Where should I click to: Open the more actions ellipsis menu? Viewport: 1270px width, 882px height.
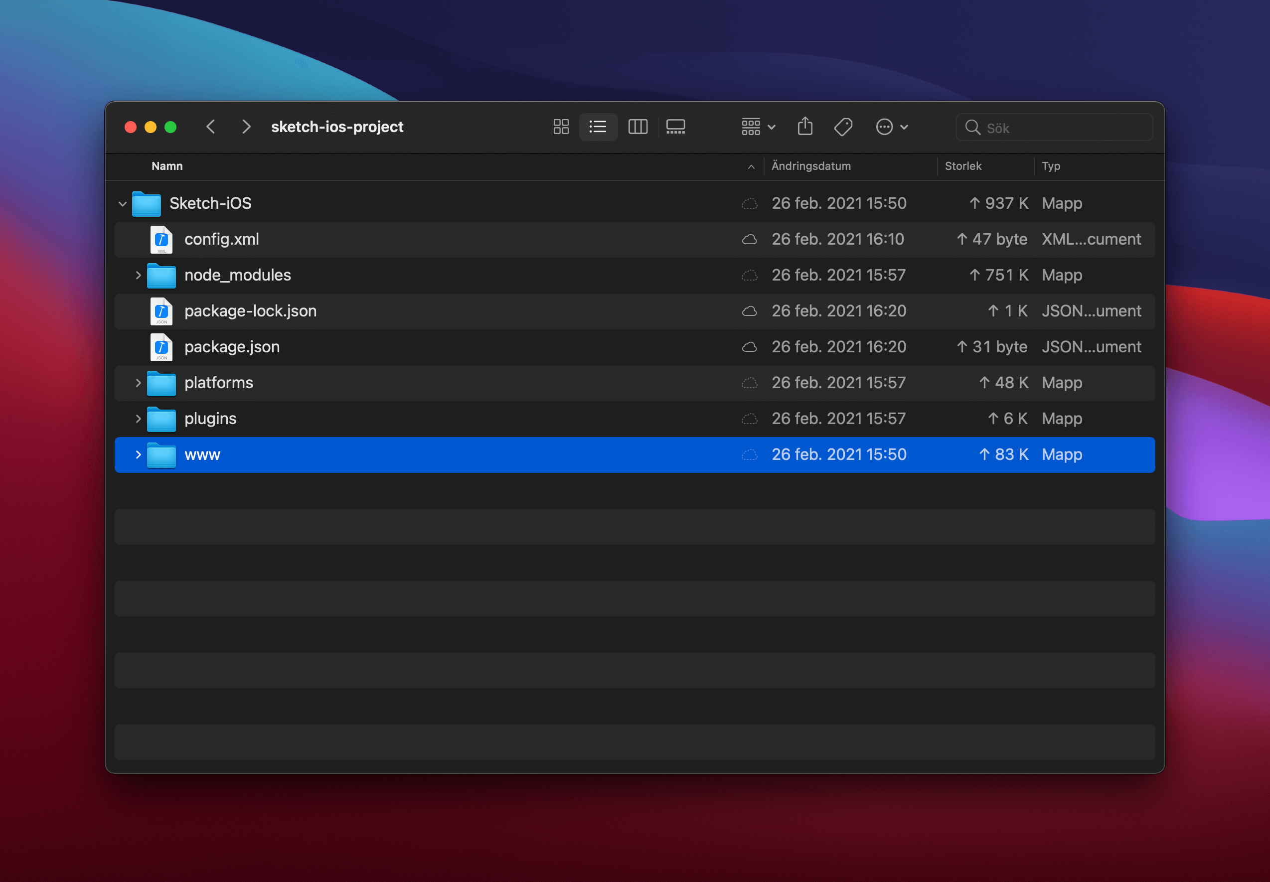pos(892,127)
